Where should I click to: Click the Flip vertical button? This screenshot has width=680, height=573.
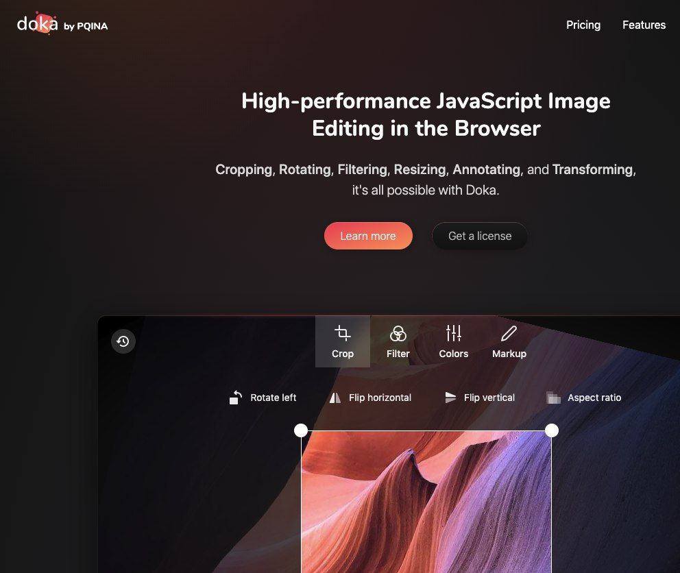click(x=480, y=398)
